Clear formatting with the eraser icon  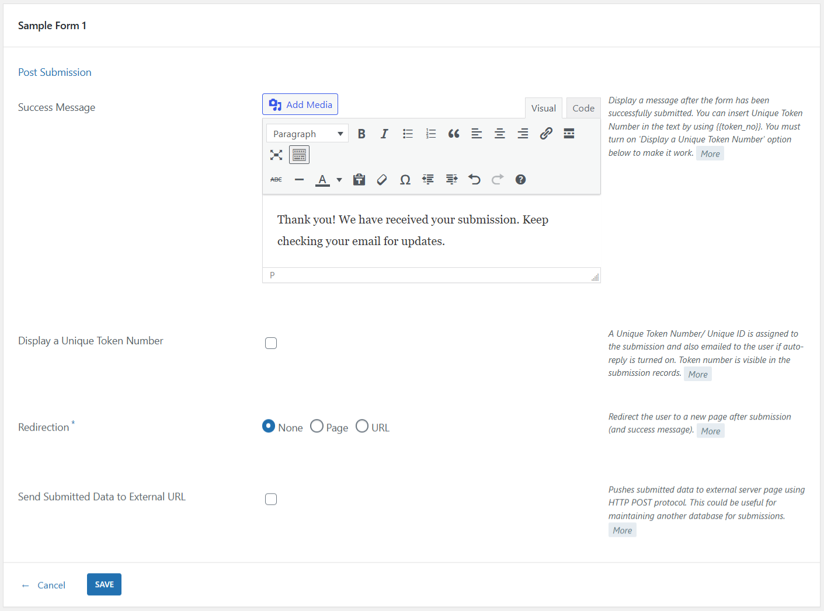point(382,180)
